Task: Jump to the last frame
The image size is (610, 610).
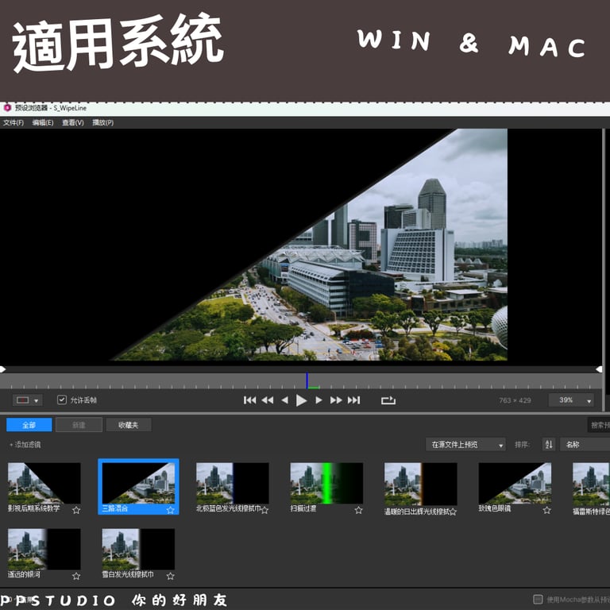Action: (353, 400)
